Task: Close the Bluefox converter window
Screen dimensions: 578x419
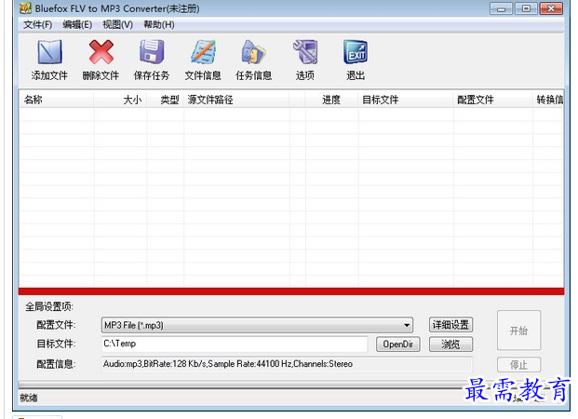Action: pos(551,8)
